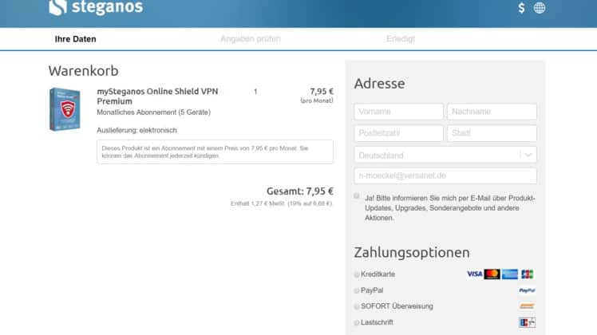This screenshot has height=335, width=597.
Task: Focus the Stadt input field
Action: point(492,133)
